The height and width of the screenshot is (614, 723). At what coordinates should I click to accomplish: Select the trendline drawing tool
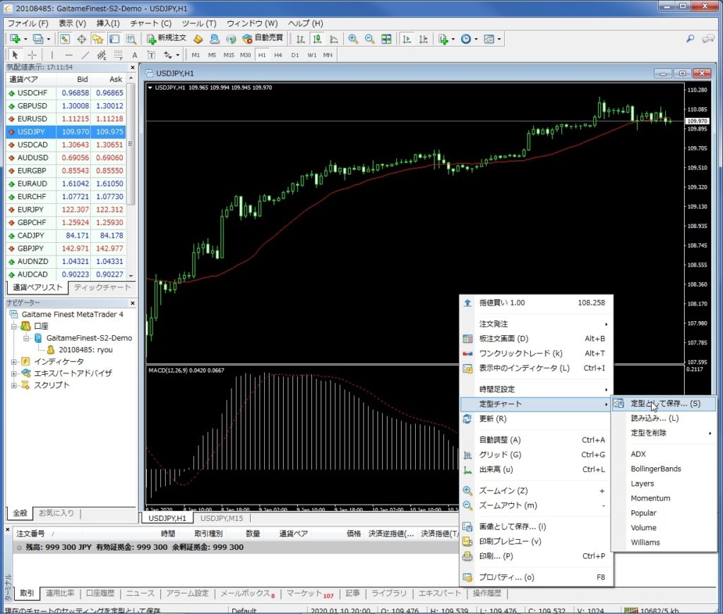coord(85,55)
